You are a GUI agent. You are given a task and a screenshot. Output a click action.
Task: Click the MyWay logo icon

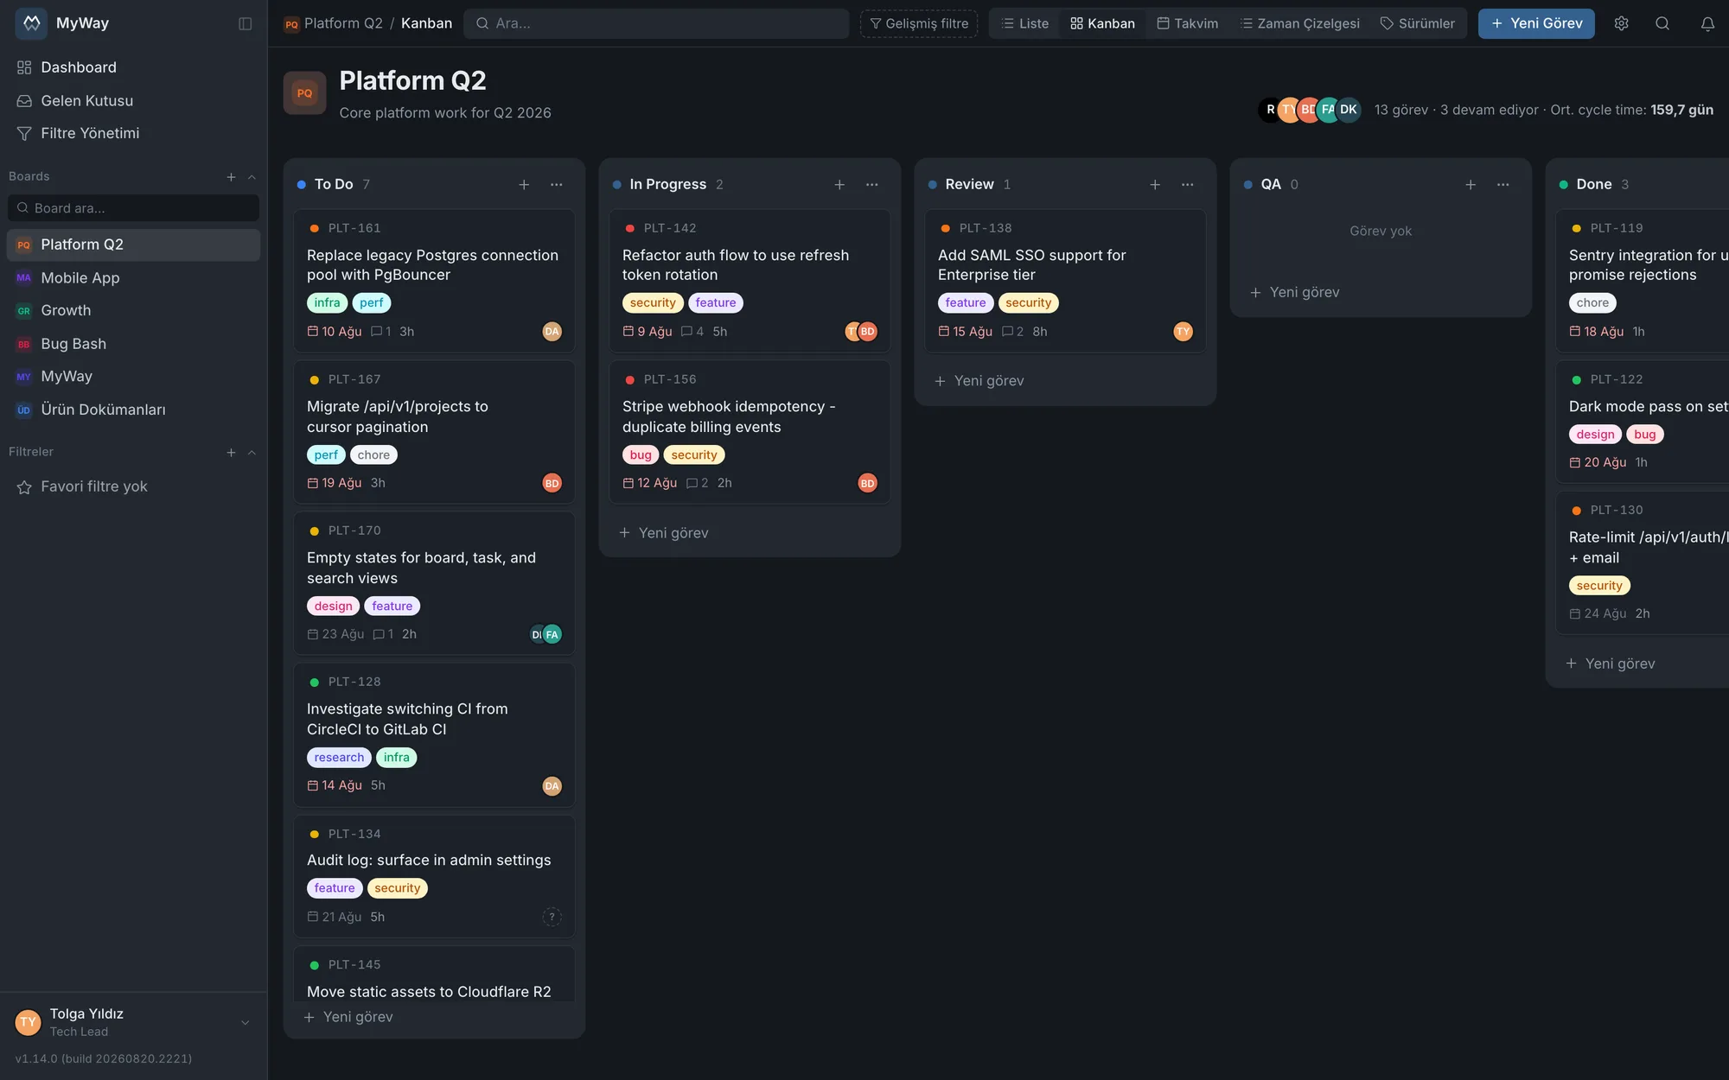pyautogui.click(x=31, y=23)
